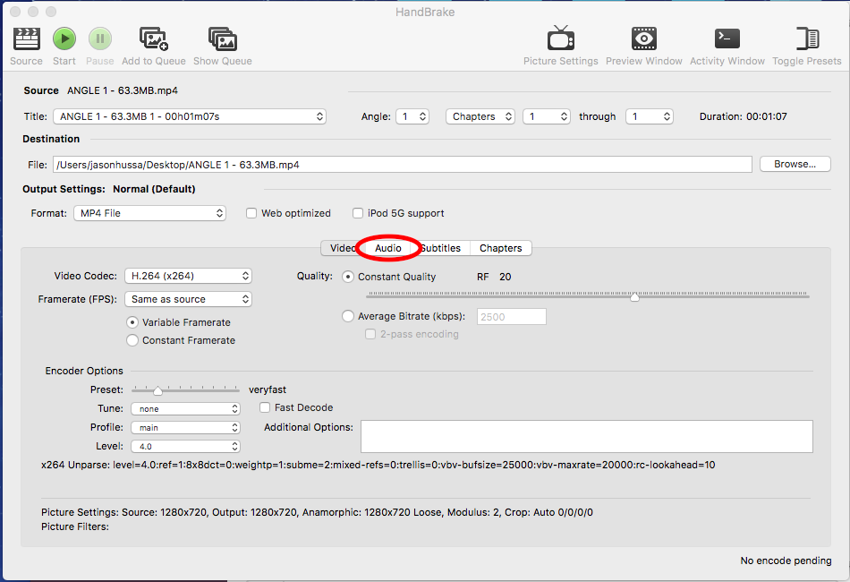Click the red close window button
The image size is (850, 582).
tap(15, 12)
